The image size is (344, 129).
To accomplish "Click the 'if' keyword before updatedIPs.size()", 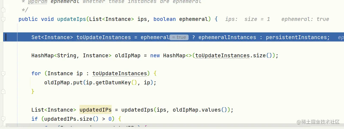I will pyautogui.click(x=35, y=119).
